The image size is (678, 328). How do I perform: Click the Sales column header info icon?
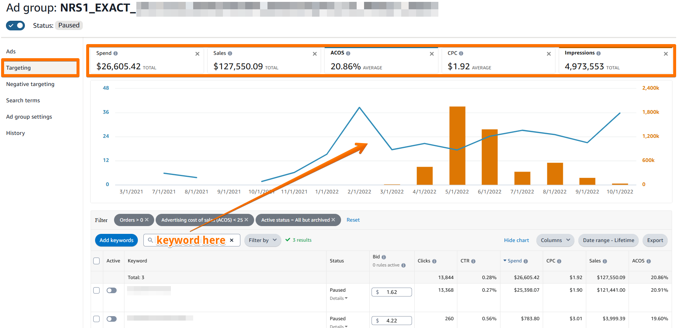pyautogui.click(x=605, y=261)
